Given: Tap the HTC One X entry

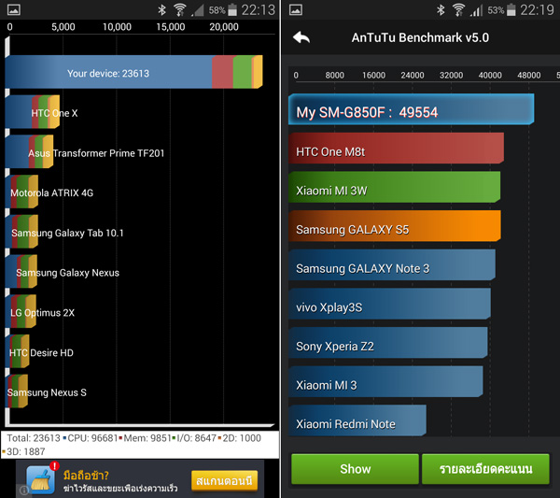Looking at the screenshot, I should (x=41, y=112).
